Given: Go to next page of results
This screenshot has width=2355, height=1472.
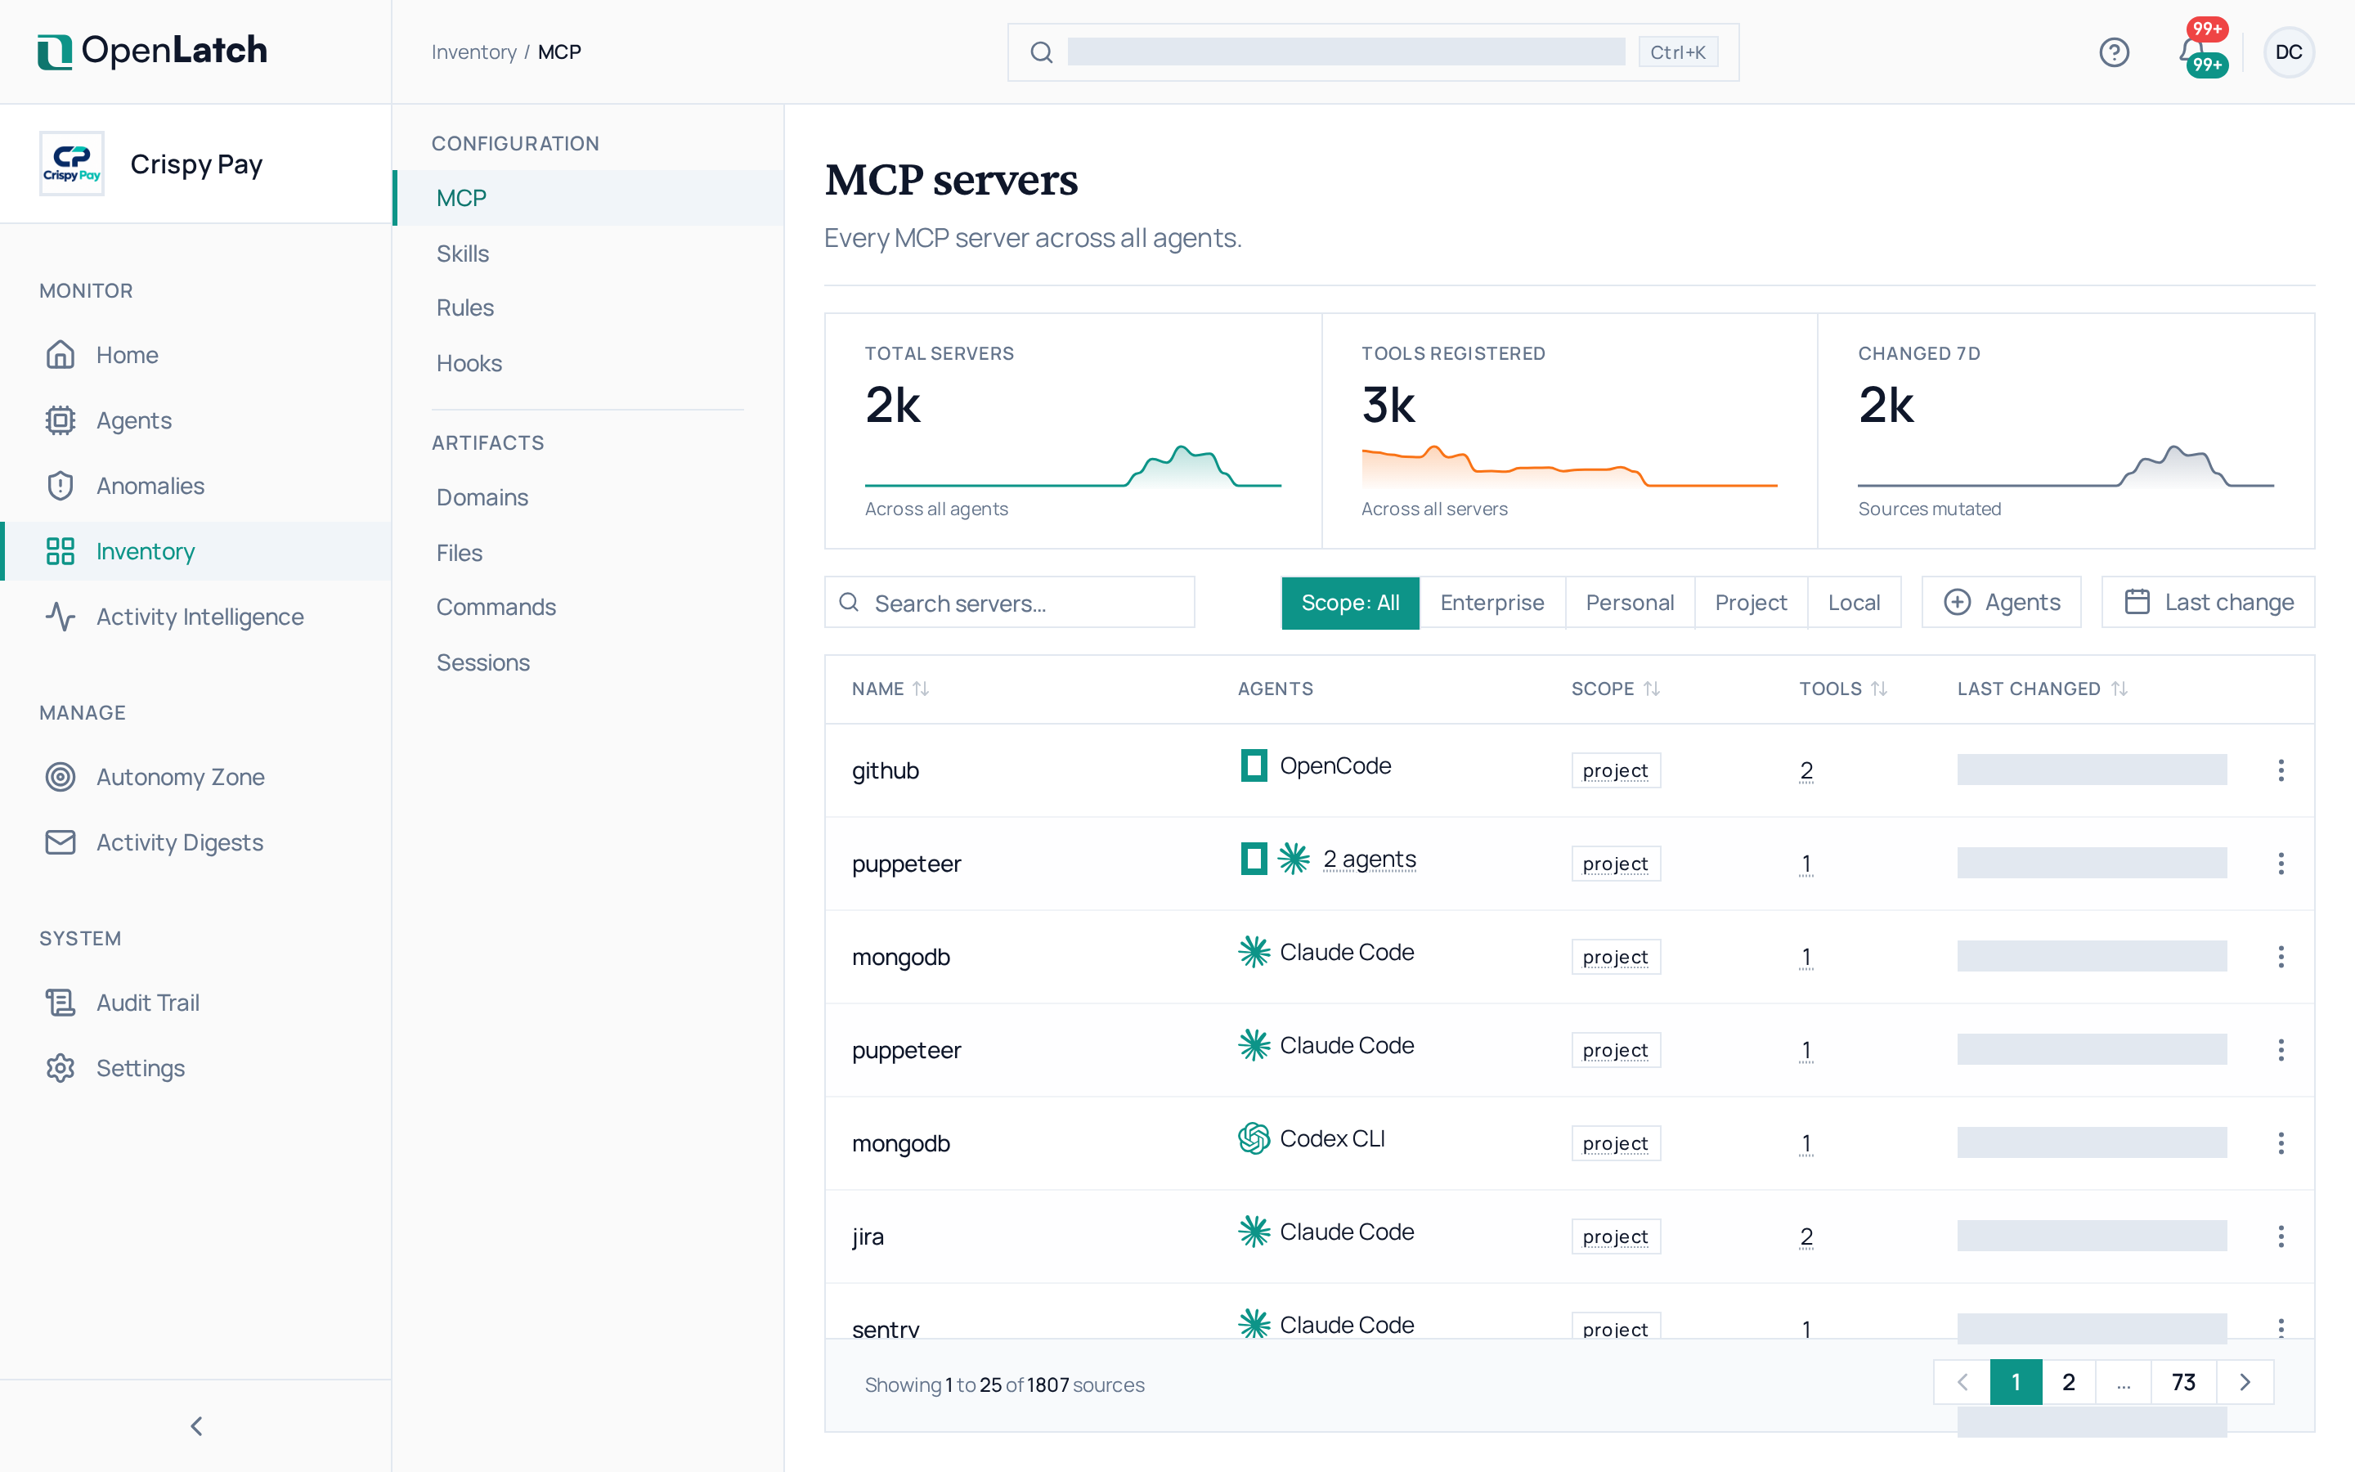Looking at the screenshot, I should [x=2245, y=1382].
